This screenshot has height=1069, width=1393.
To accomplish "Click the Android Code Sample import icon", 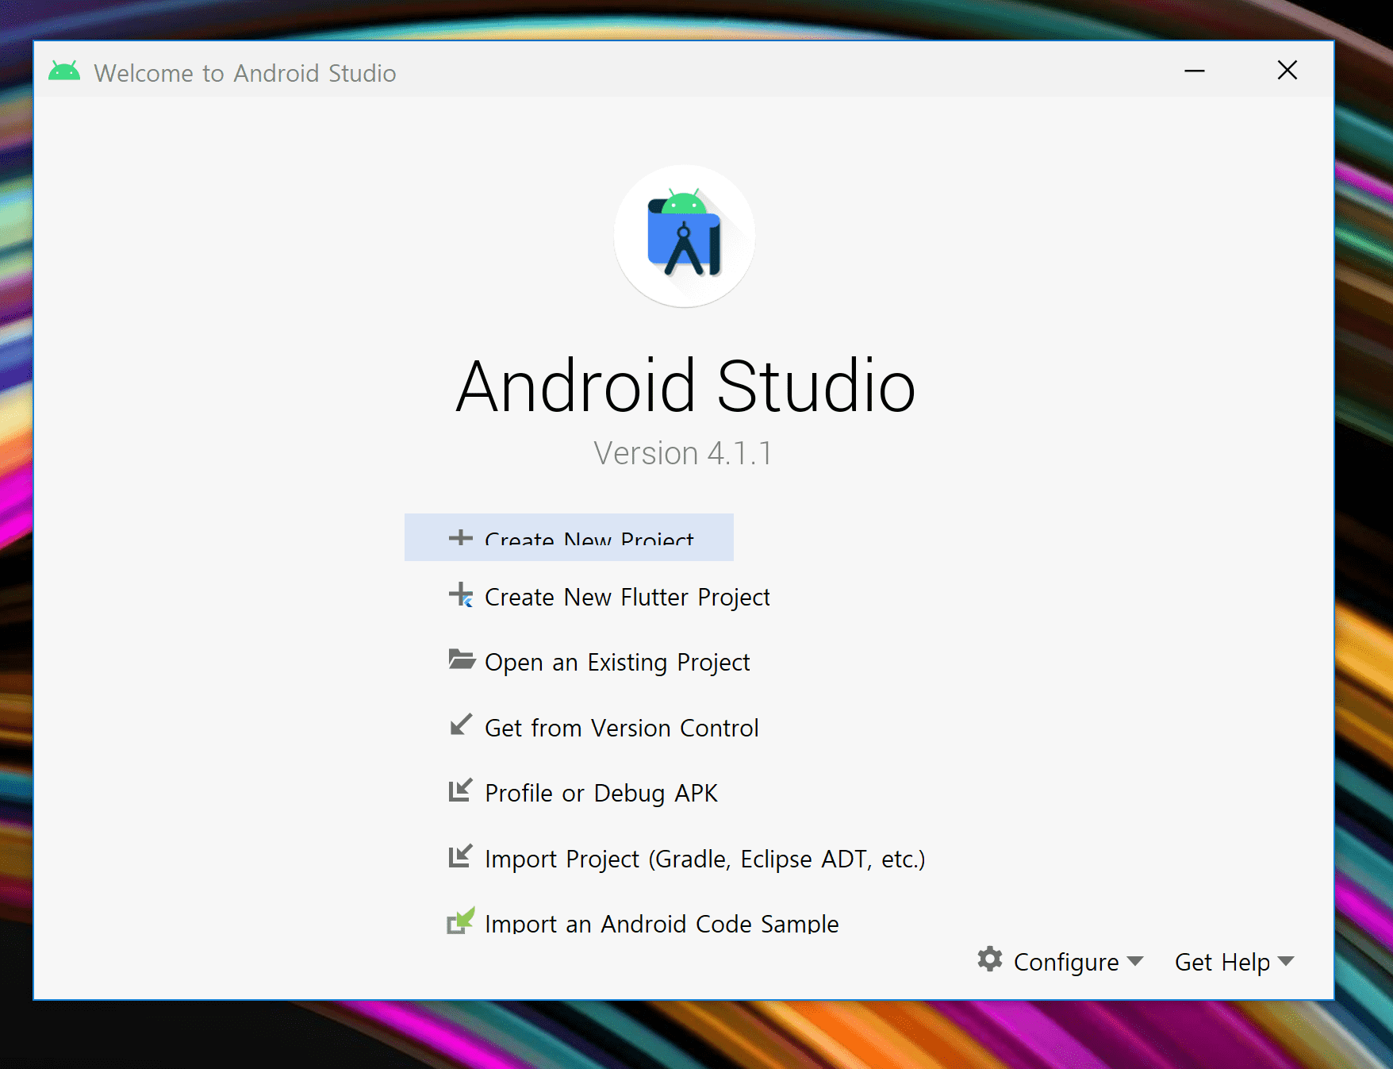I will coord(461,921).
